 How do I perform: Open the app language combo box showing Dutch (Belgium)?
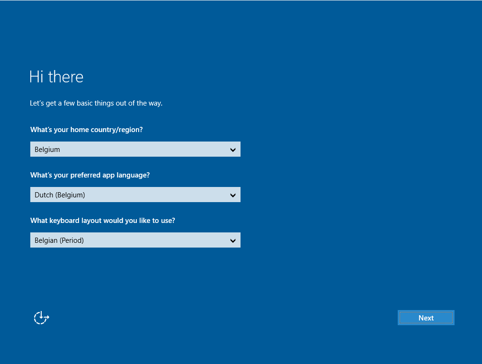click(x=135, y=195)
